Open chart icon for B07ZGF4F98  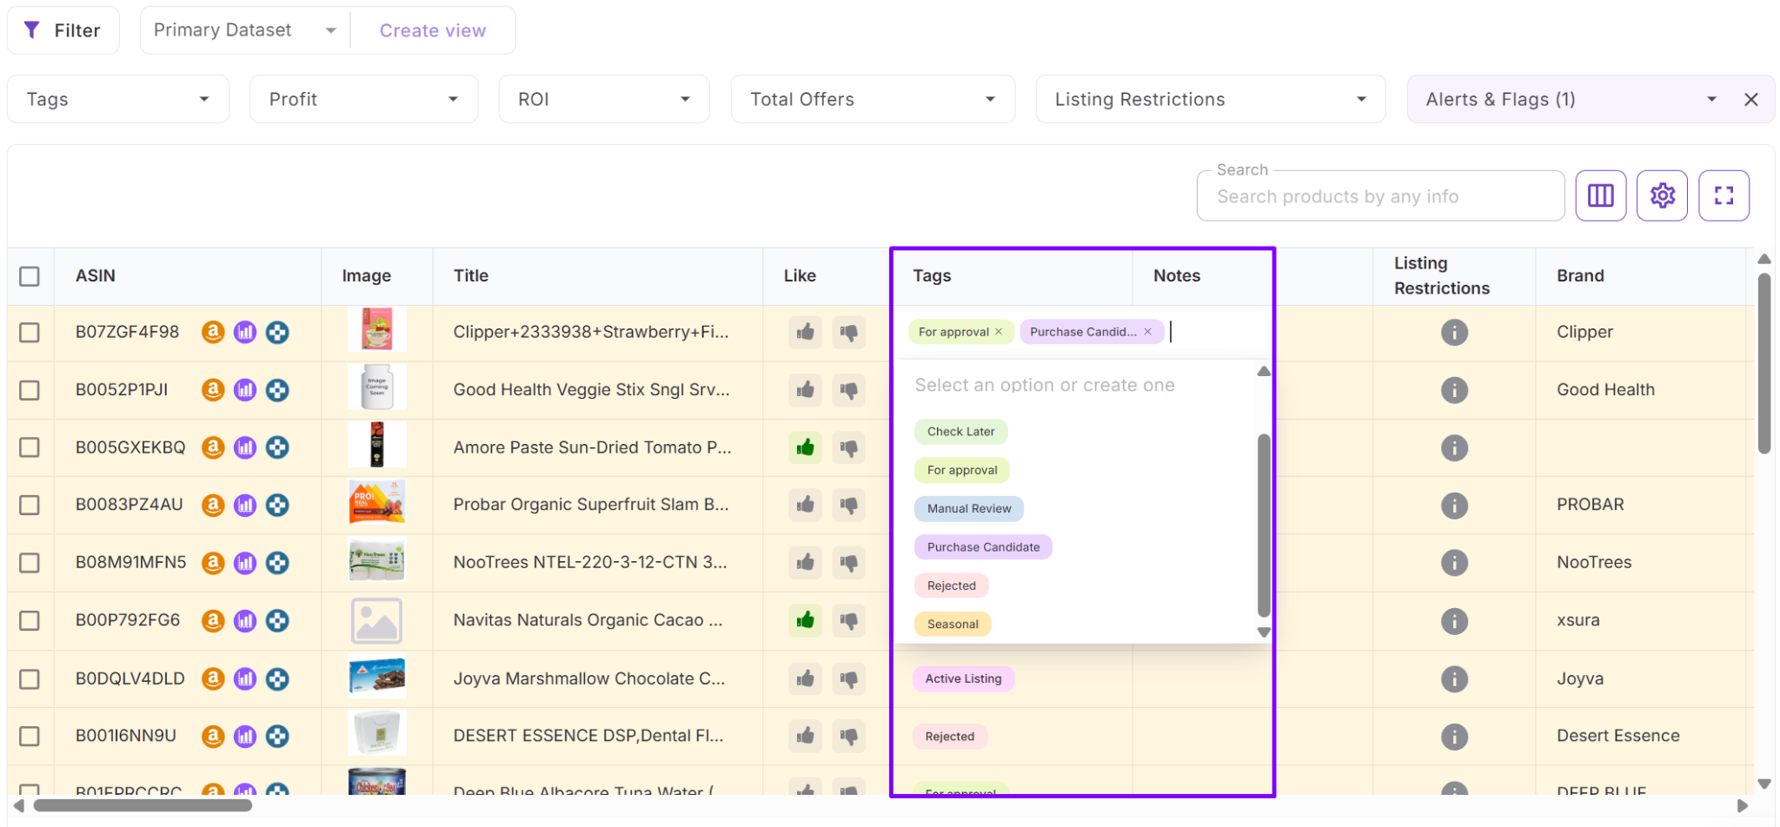coord(245,332)
